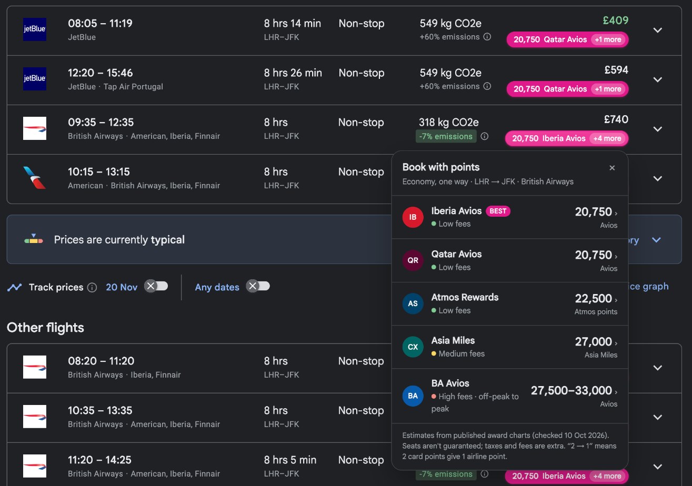Click British Airways logo on the 11:20 flight
692x486 pixels.
point(35,466)
